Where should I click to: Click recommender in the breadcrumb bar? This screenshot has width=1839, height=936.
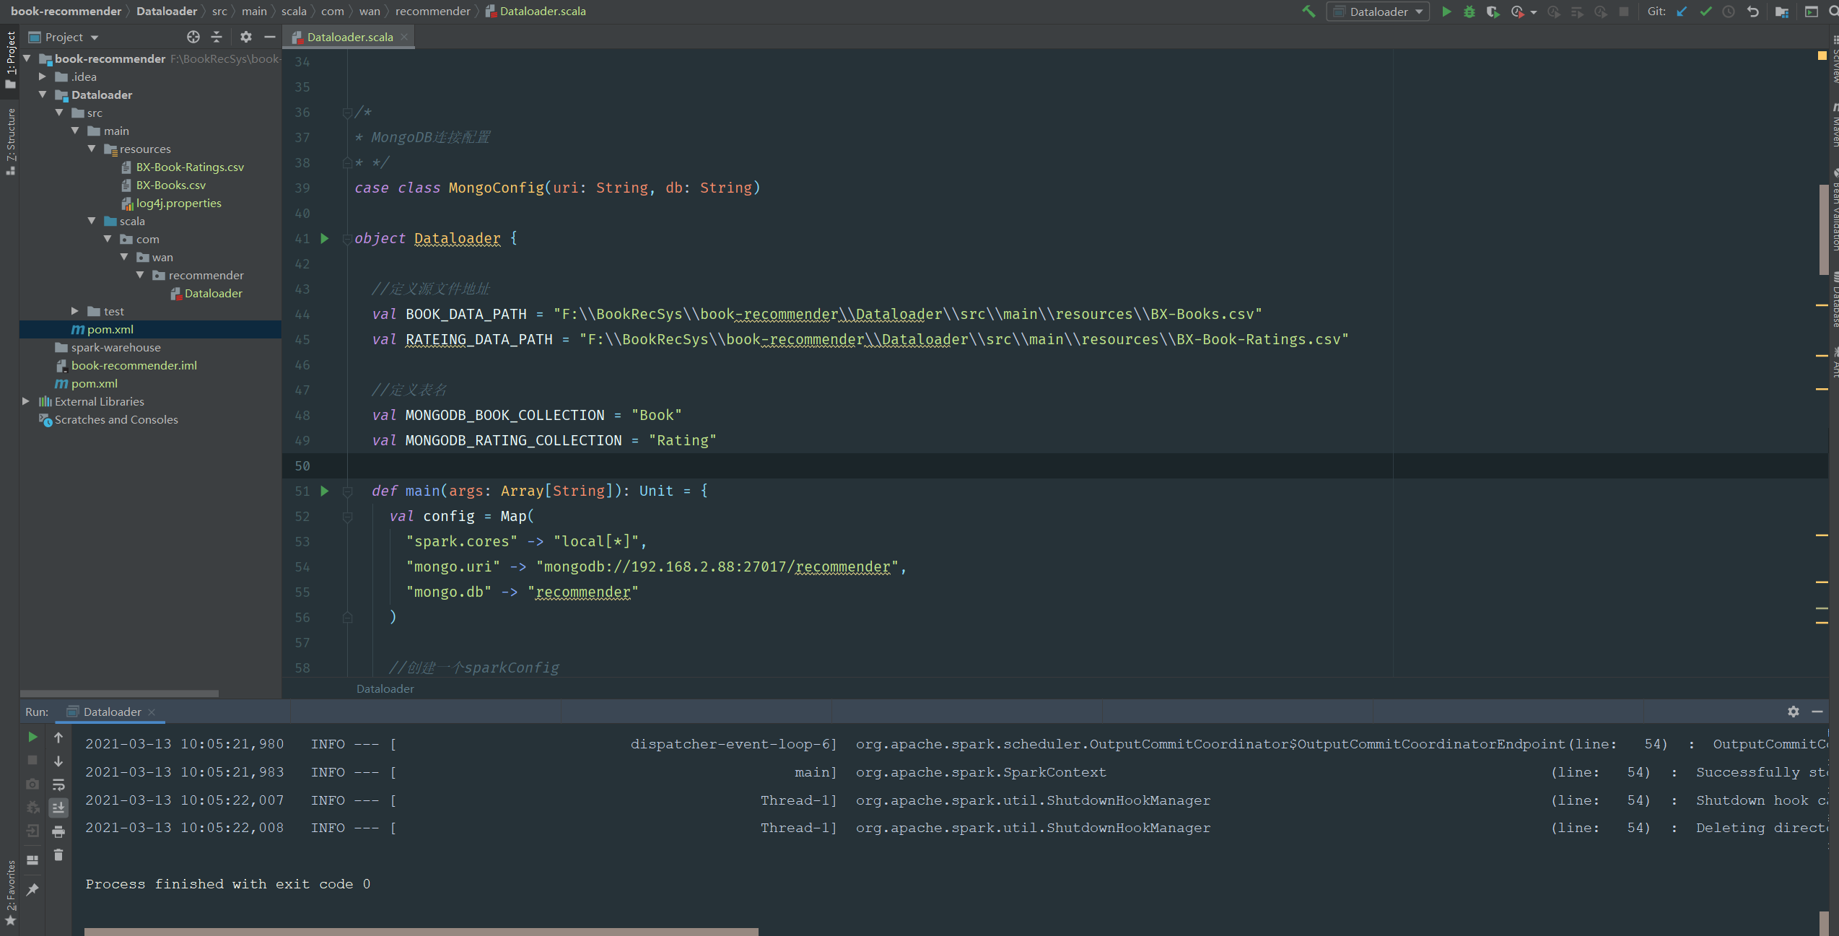[x=432, y=11]
